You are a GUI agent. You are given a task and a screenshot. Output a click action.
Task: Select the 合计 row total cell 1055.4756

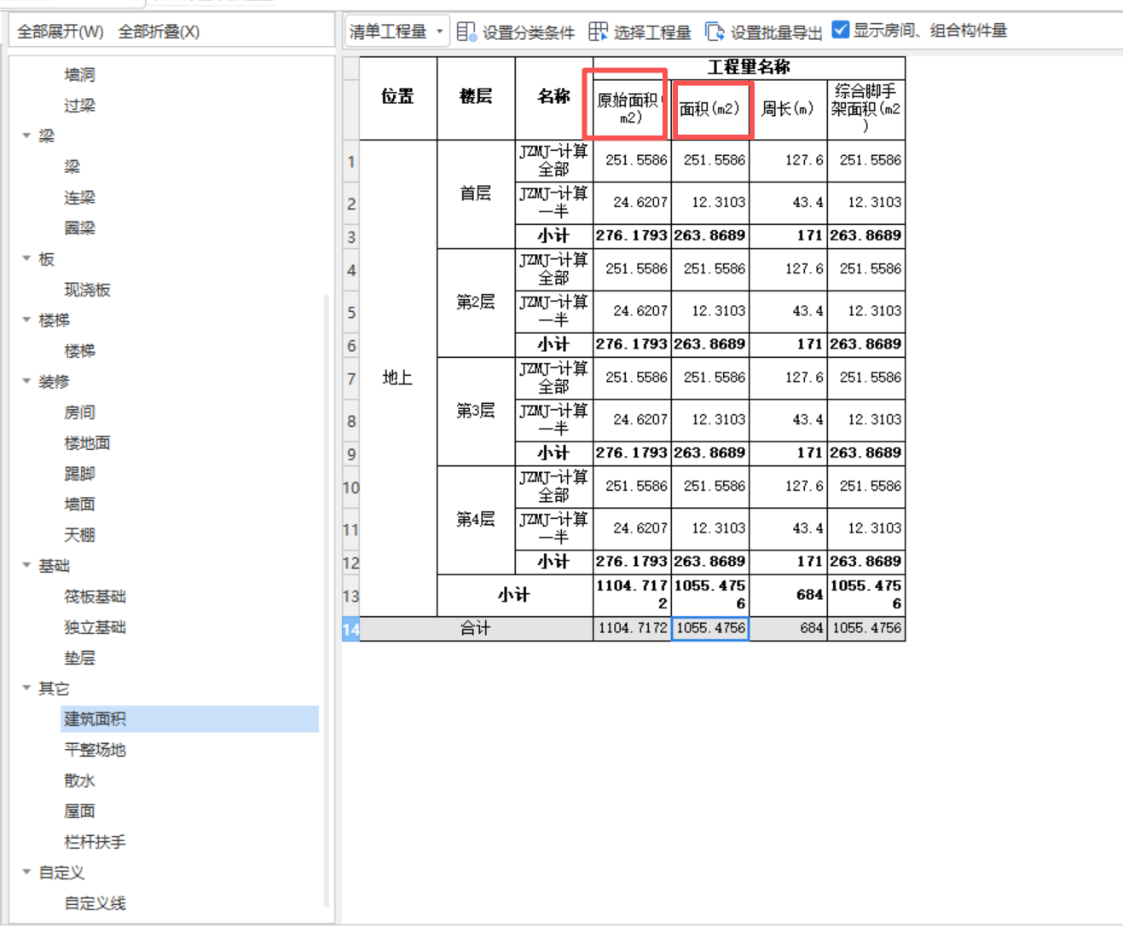[712, 628]
